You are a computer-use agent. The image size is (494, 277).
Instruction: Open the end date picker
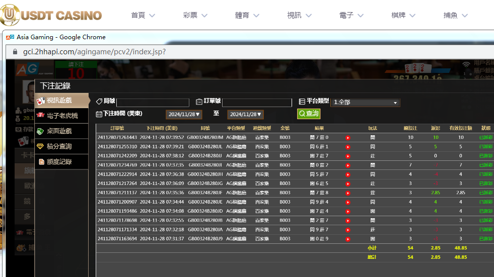pos(245,115)
